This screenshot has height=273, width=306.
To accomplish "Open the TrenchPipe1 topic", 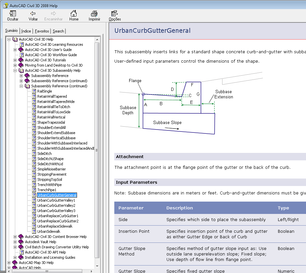I will [x=47, y=190].
